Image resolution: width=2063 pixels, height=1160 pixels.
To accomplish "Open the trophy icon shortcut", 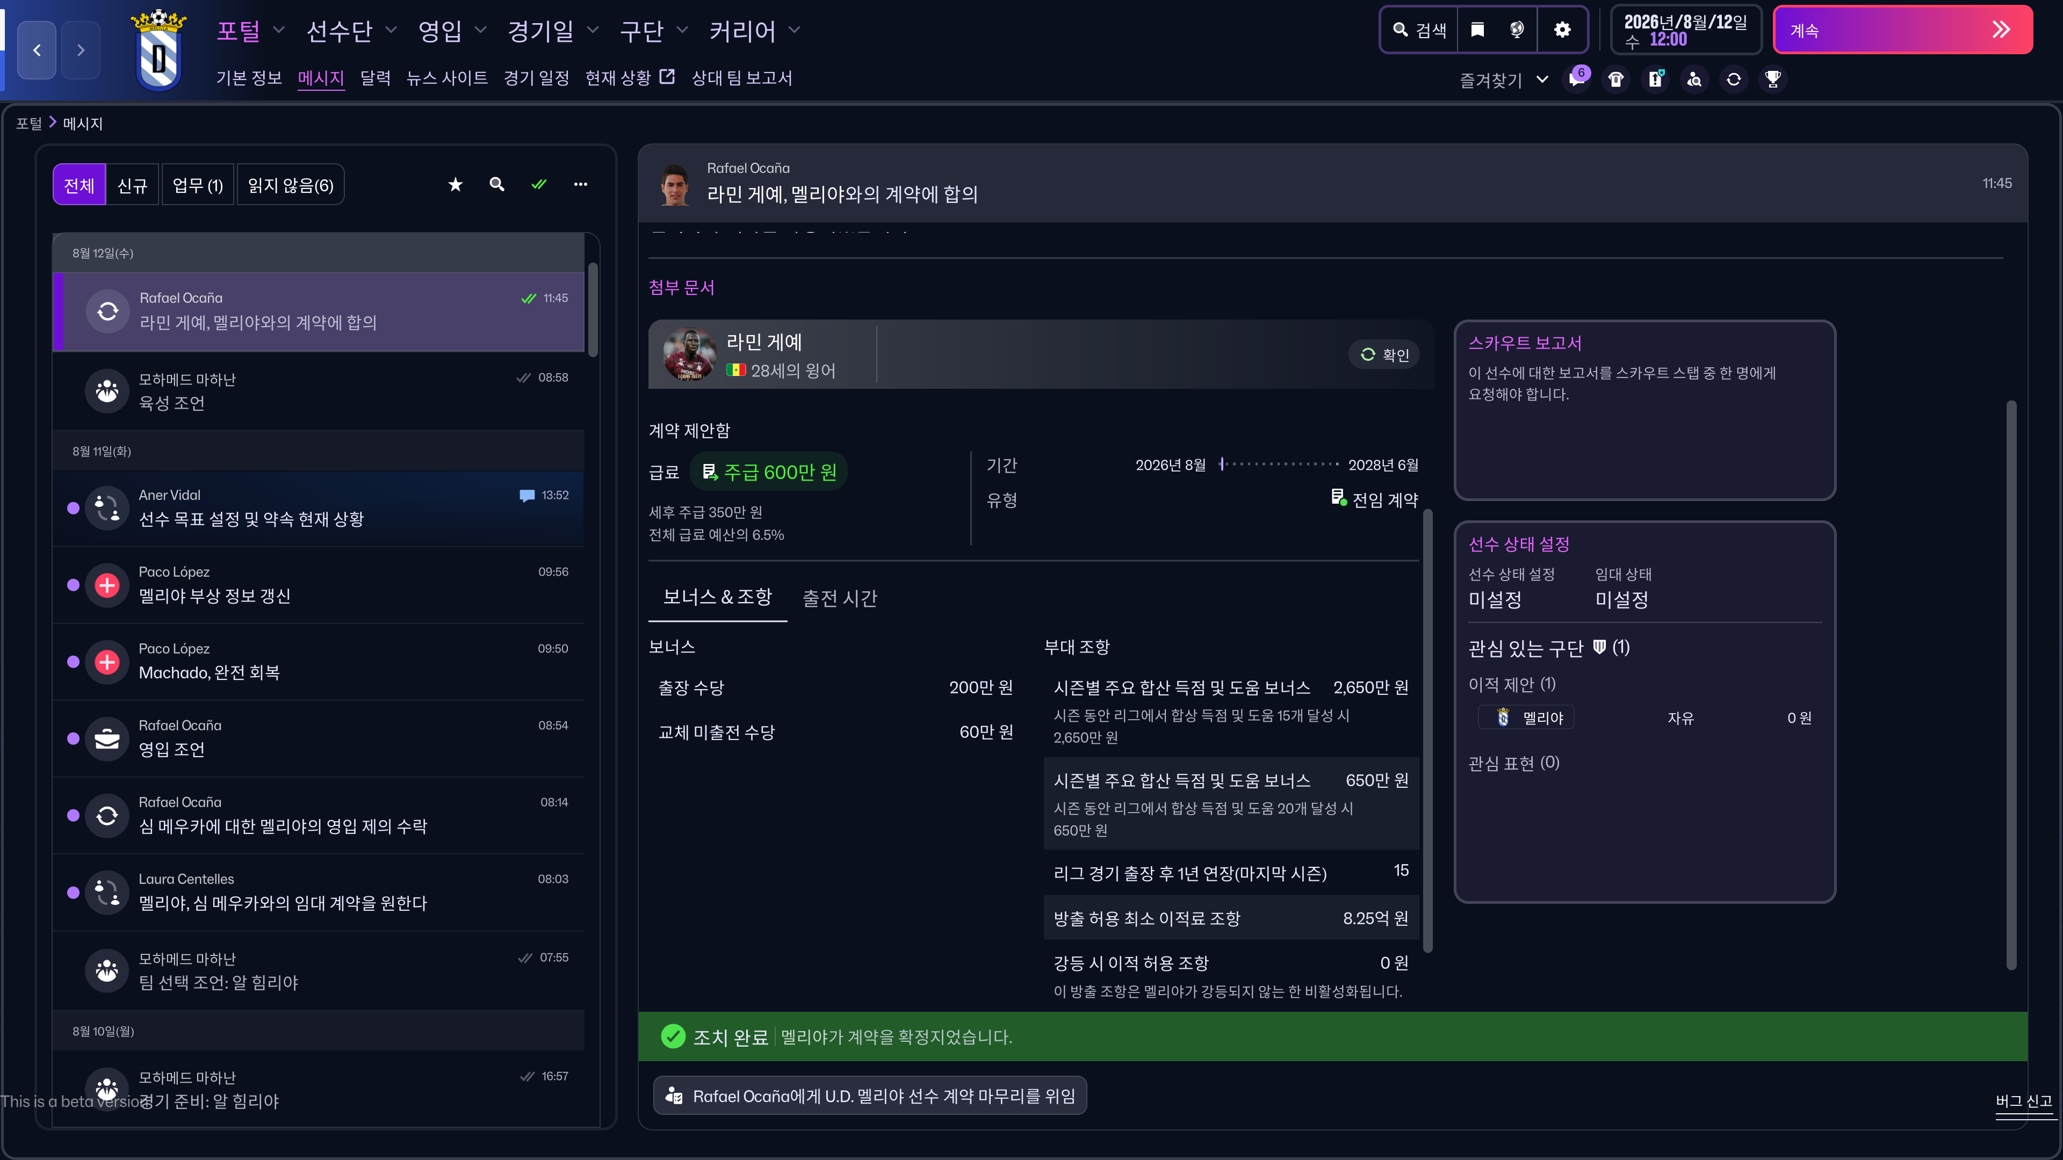I will [x=1772, y=79].
